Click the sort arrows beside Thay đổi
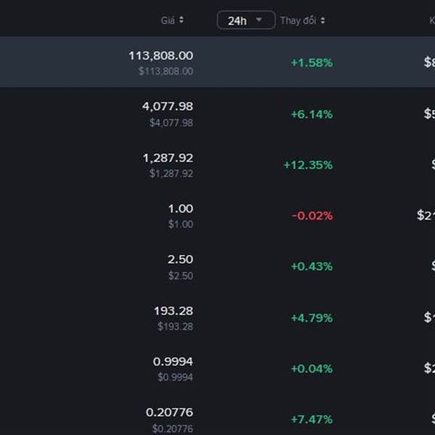Viewport: 435px width, 435px height. pyautogui.click(x=323, y=20)
